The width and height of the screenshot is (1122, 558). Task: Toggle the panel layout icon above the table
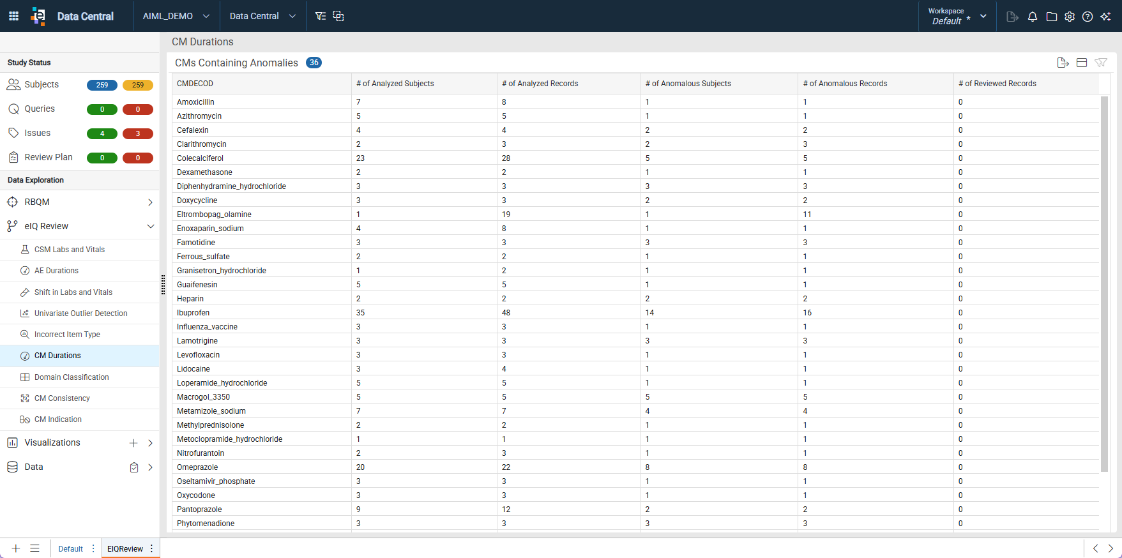point(1082,63)
